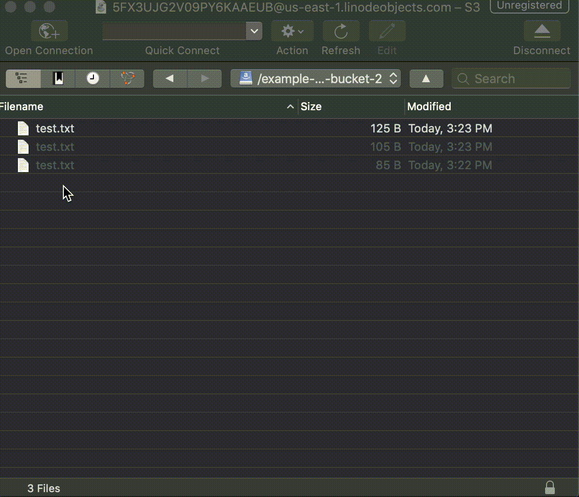Screen dimensions: 579x497
Task: Open the example bucket path dropdown
Action: coord(316,78)
